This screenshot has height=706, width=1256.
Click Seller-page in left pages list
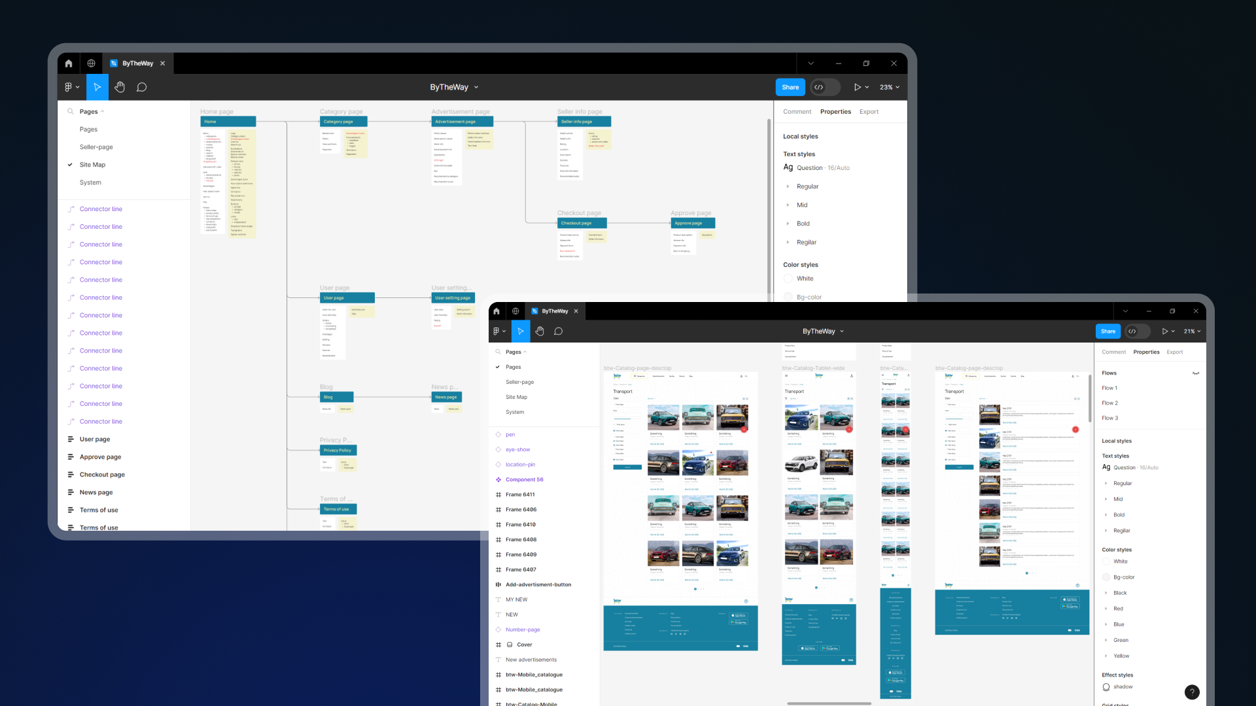(97, 146)
